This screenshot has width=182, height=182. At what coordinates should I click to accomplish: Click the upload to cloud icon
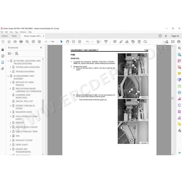[x=15, y=42]
